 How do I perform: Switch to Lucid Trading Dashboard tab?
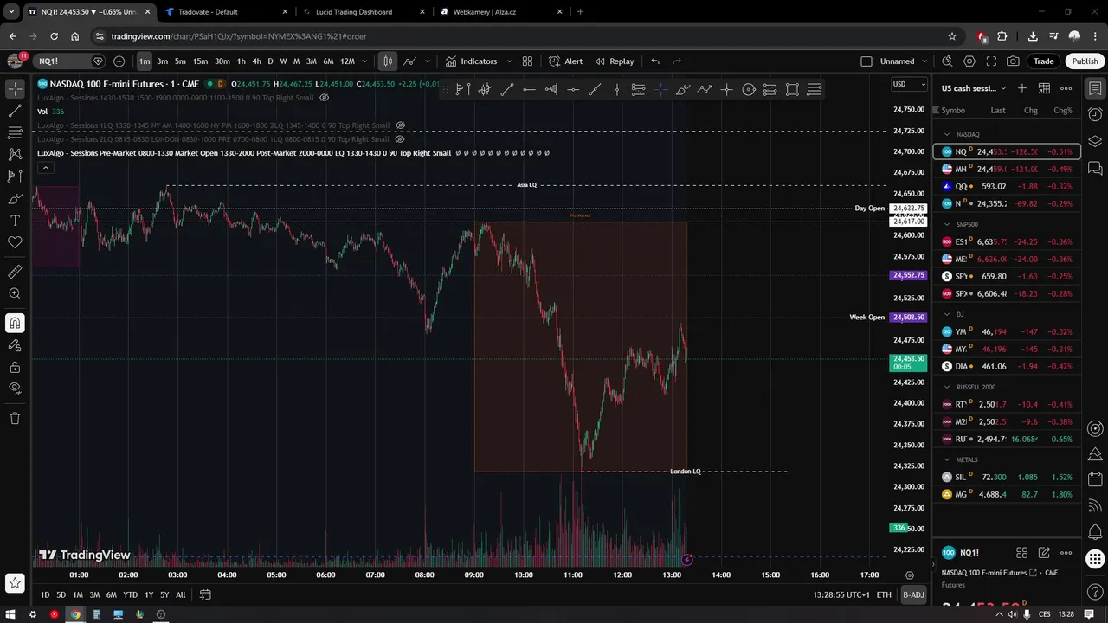pos(362,12)
